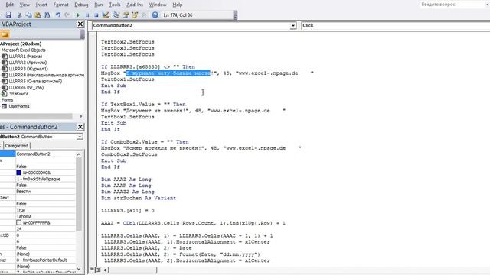Open Project Explorer via its toolbar icon
490x275 pixels.
(x=116, y=15)
